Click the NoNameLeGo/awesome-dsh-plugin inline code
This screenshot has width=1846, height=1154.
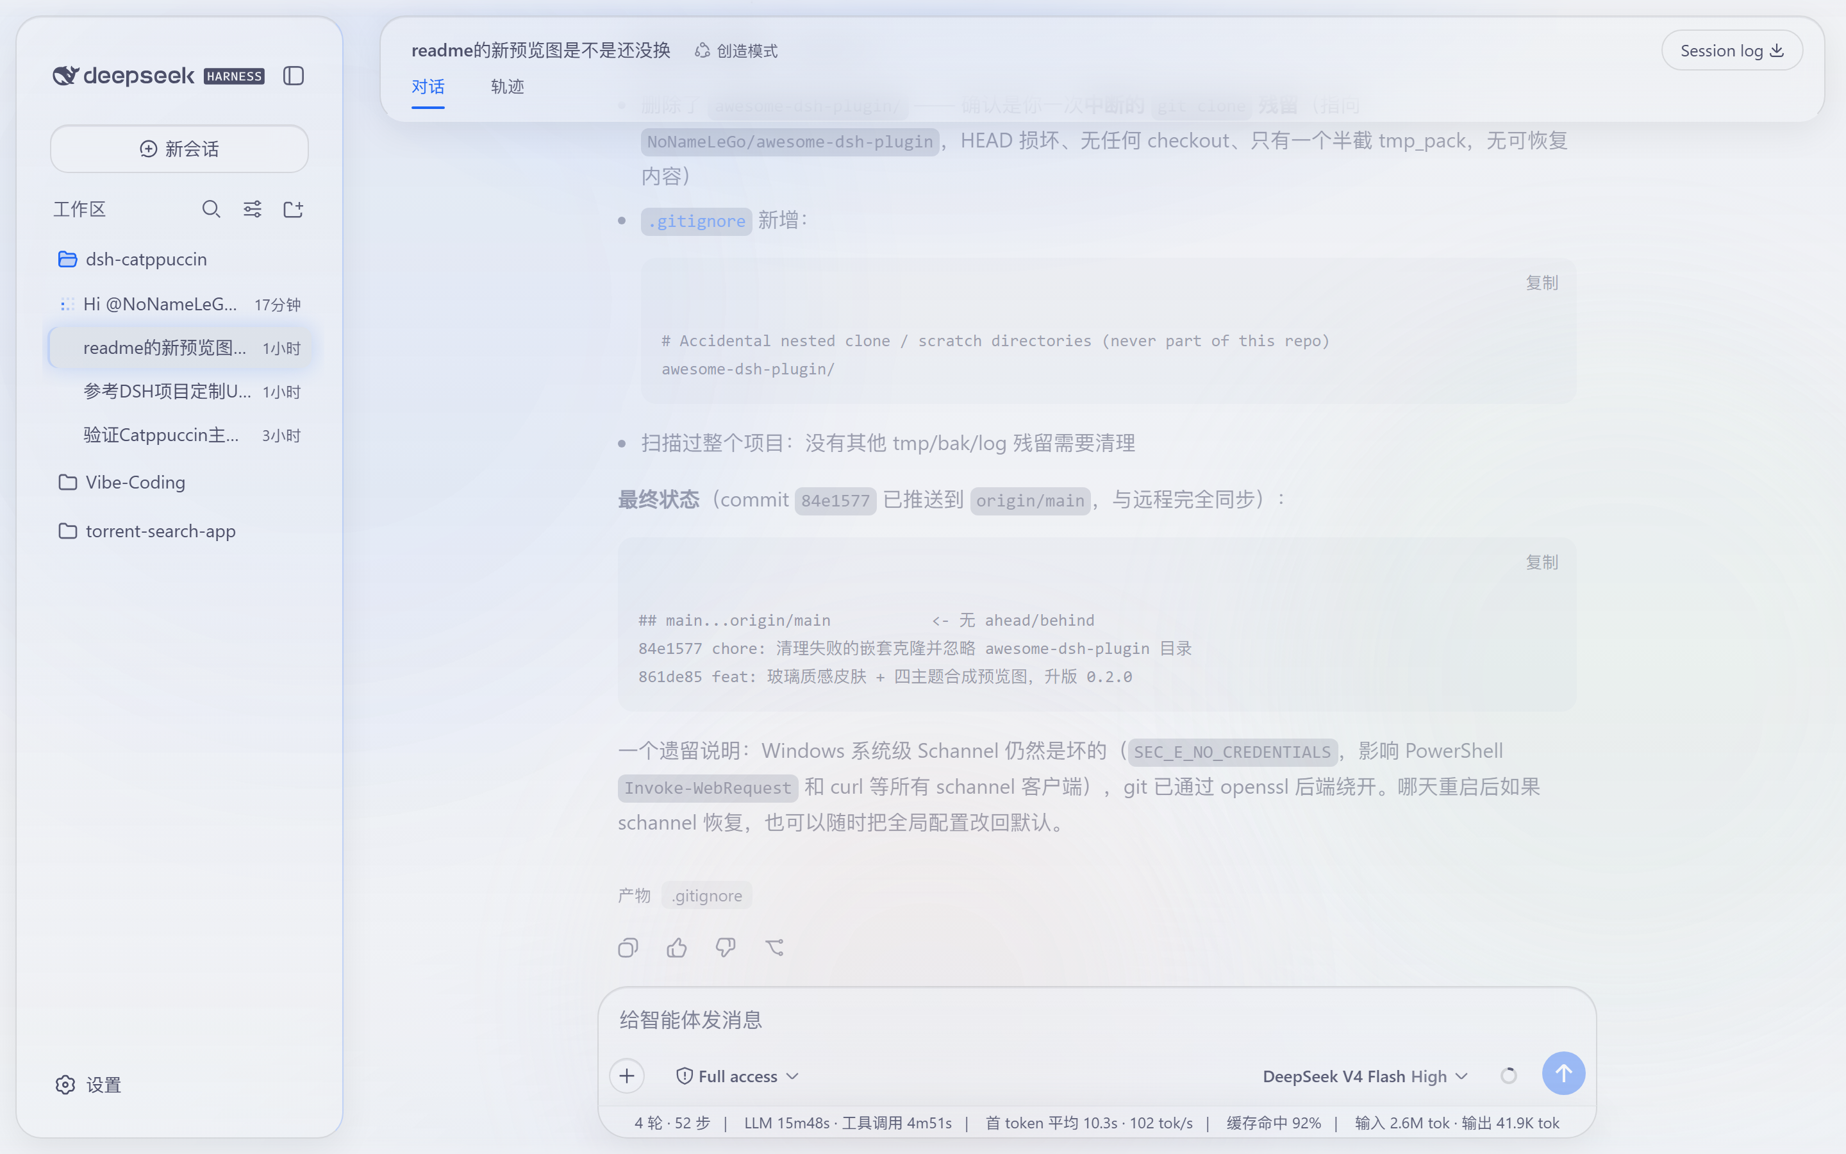[790, 142]
